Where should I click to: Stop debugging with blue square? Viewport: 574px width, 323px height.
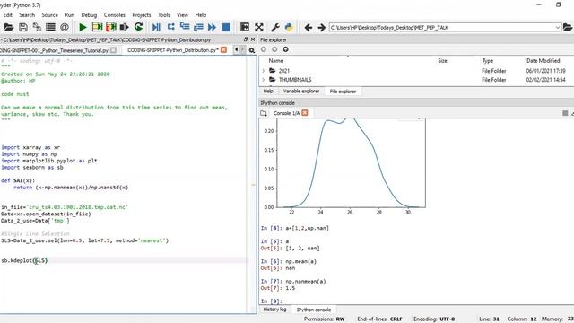pyautogui.click(x=226, y=27)
